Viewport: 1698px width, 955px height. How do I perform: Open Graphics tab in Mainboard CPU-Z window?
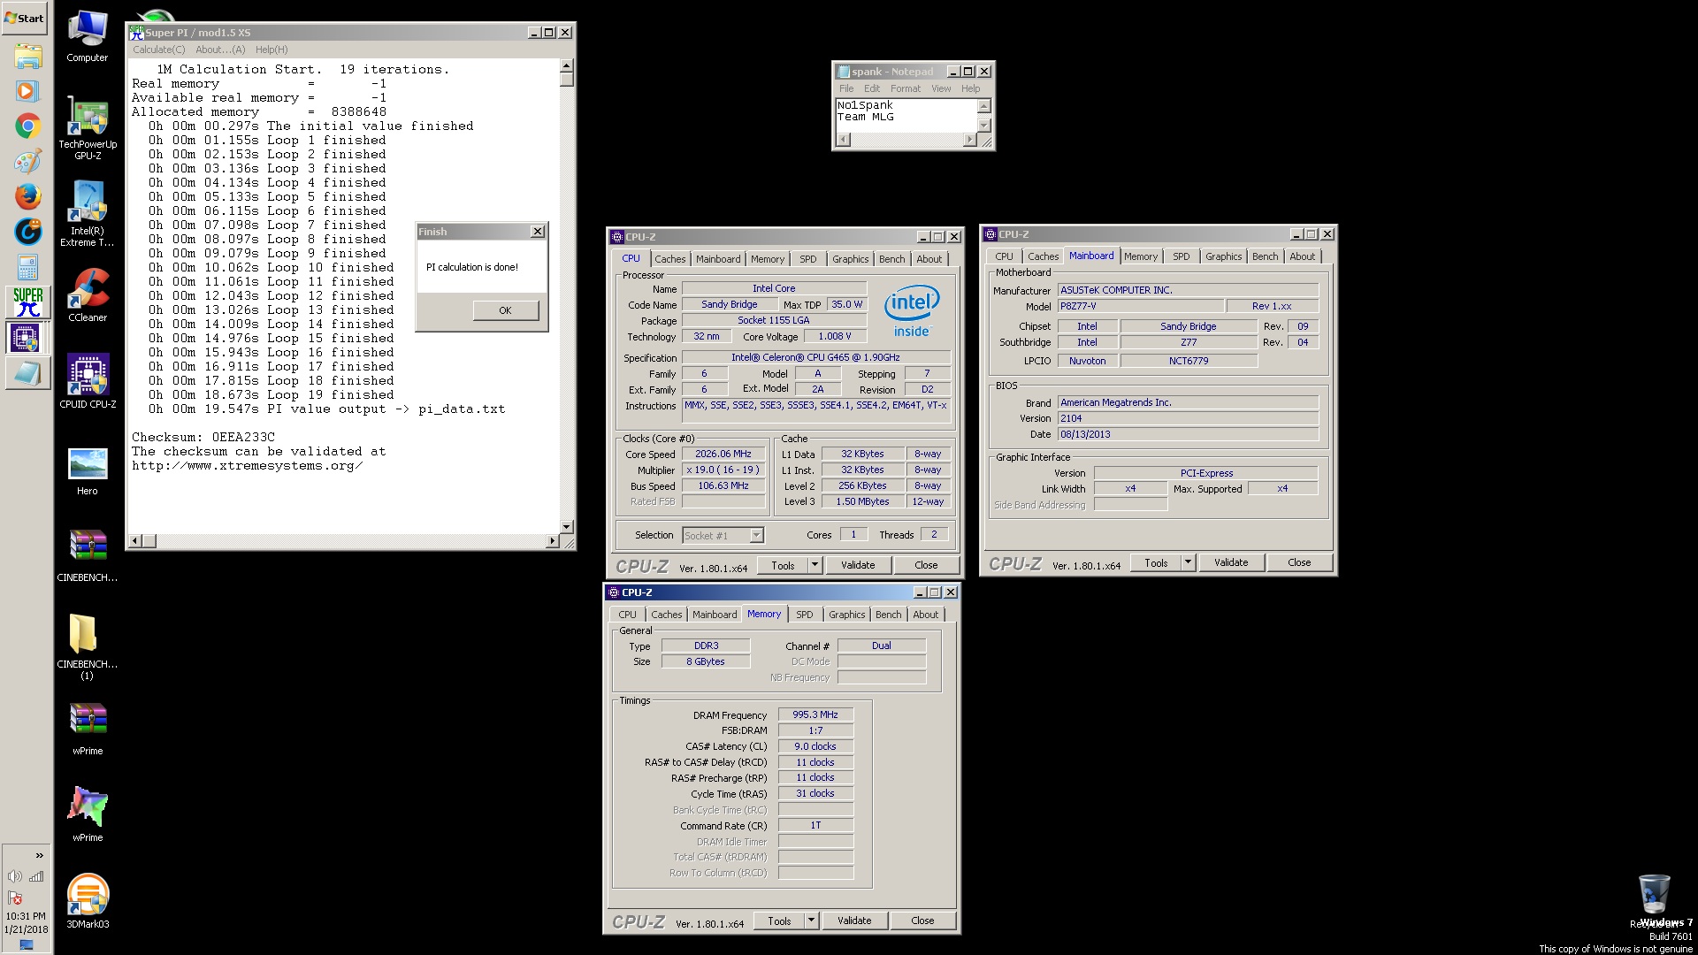coord(1223,256)
